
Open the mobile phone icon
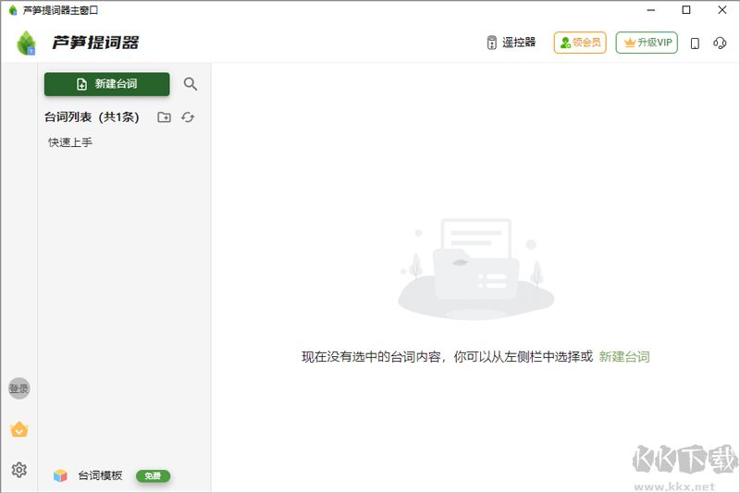(695, 43)
